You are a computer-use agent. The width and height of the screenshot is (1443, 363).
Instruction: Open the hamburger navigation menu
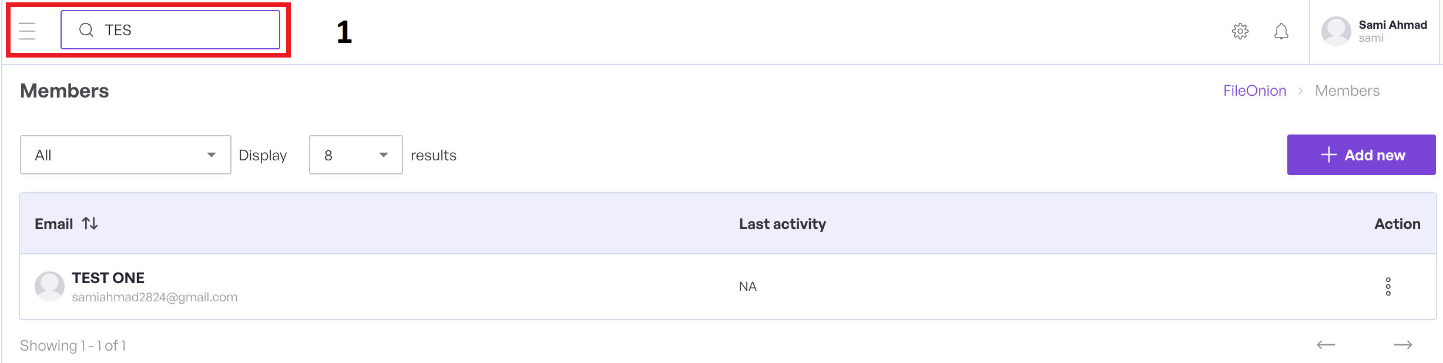[27, 31]
